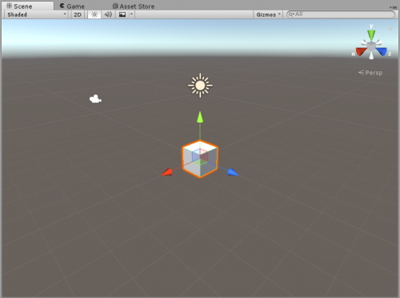Open the Shaded draw mode dropdown

[x=37, y=14]
